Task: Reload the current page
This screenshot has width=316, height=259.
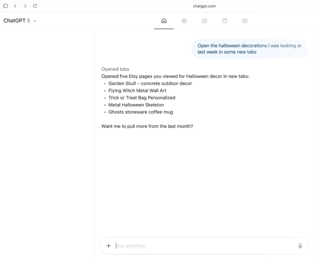Action: click(35, 6)
